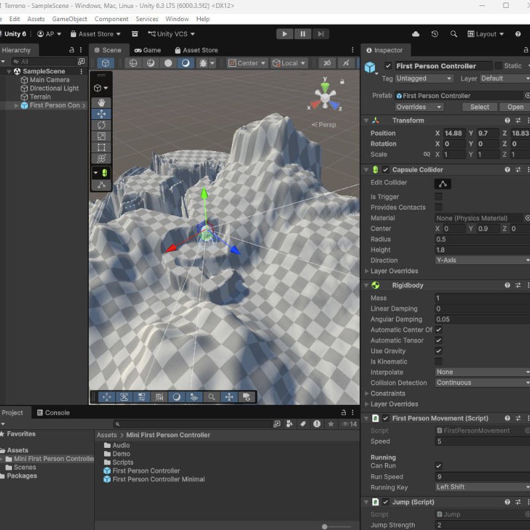Lock the Hierarchy panel

[72, 50]
